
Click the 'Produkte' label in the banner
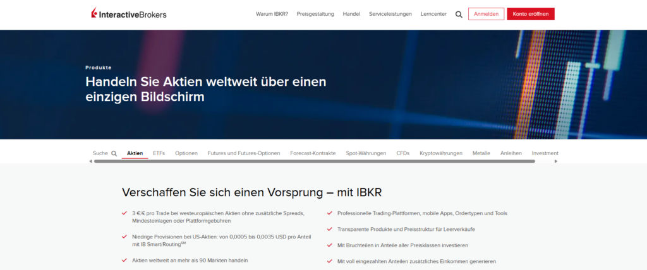pos(98,67)
